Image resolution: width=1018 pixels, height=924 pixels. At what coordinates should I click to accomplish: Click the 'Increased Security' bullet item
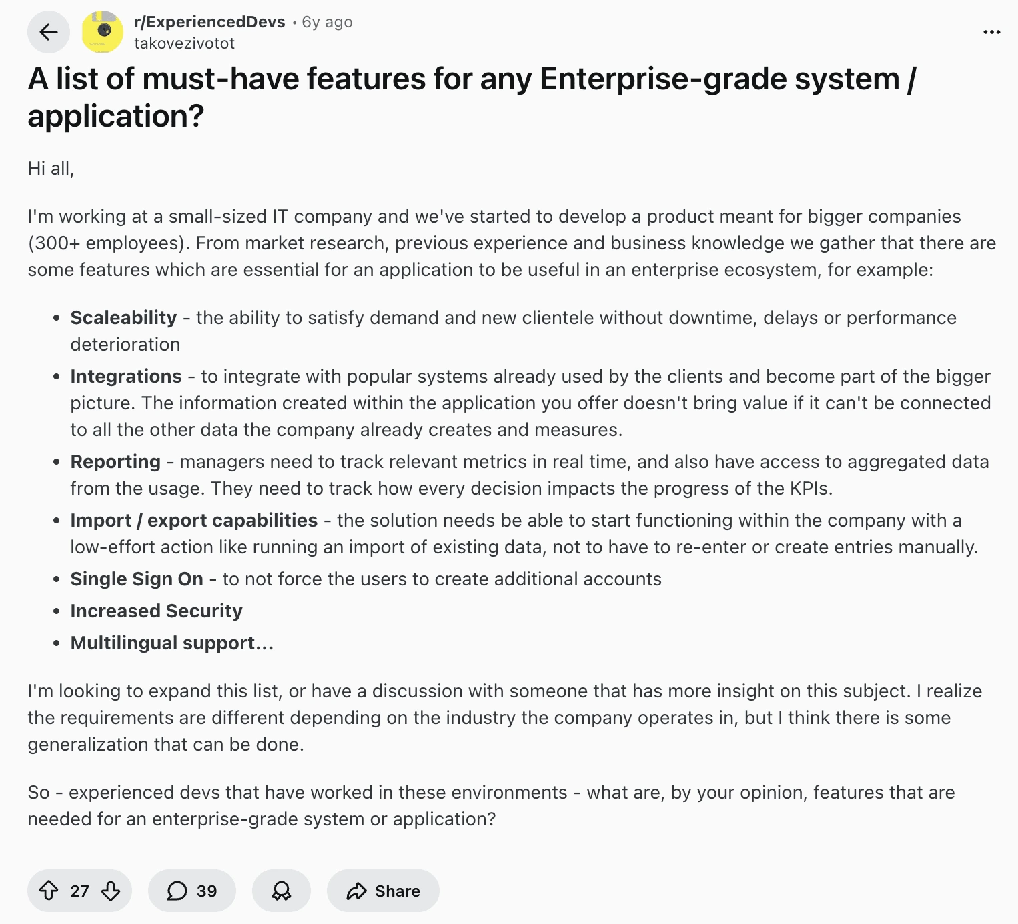coord(156,611)
